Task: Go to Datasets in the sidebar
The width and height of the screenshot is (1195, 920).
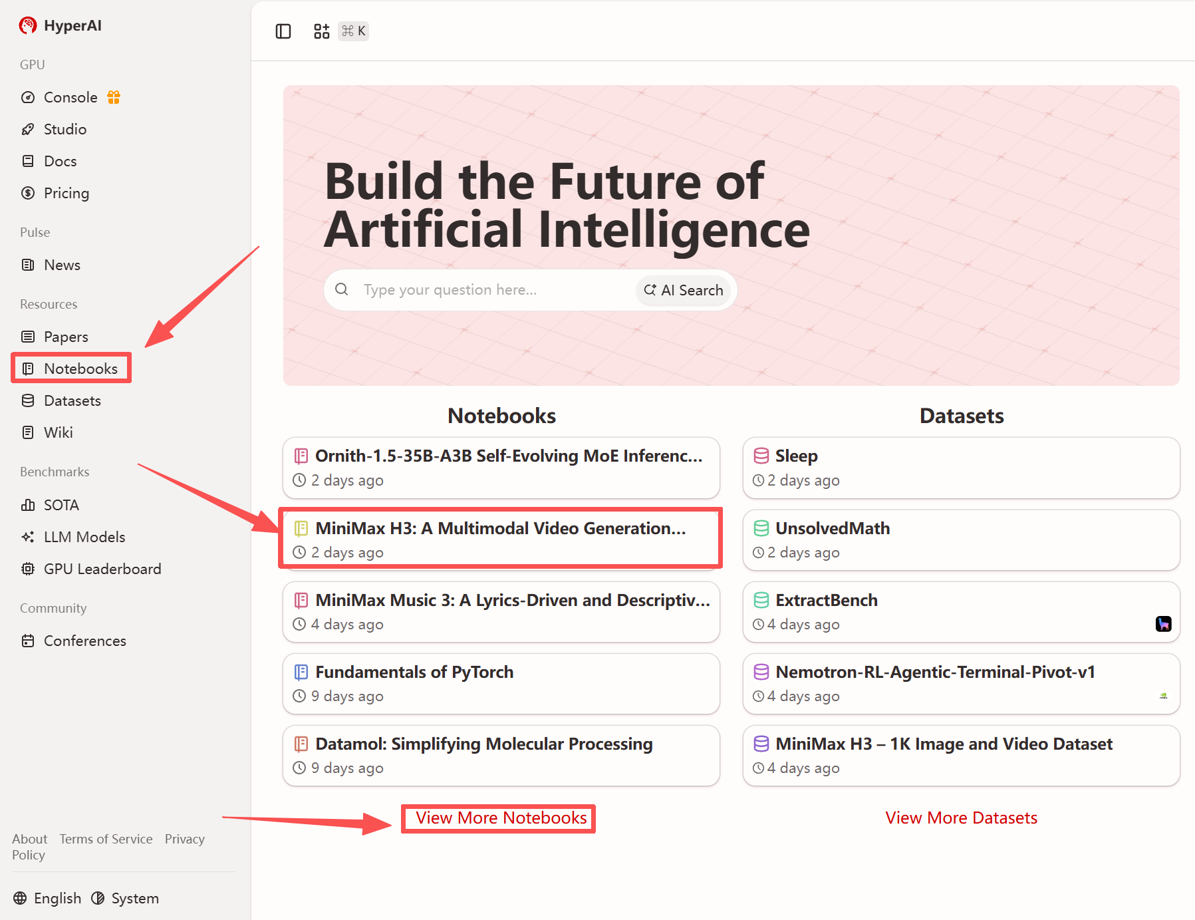Action: tap(72, 401)
